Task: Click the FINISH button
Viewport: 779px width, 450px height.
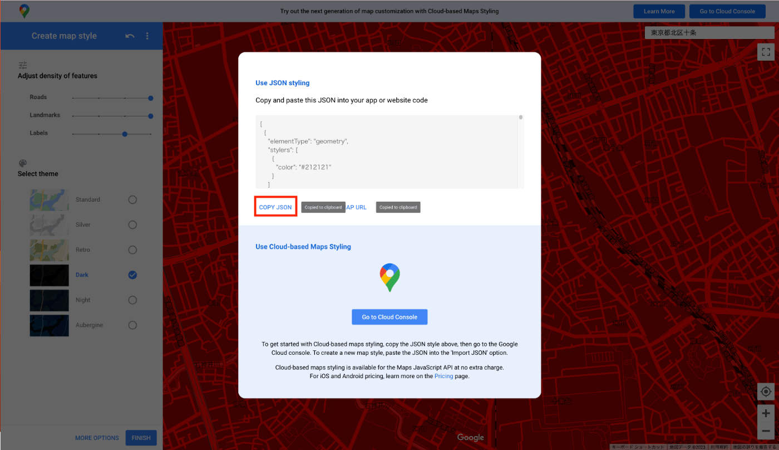Action: point(141,438)
